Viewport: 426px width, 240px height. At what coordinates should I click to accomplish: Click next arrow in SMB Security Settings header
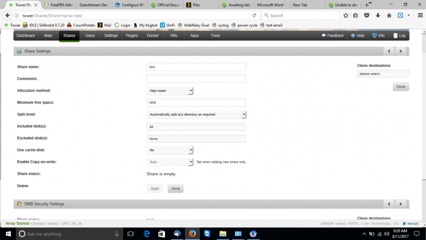400,204
